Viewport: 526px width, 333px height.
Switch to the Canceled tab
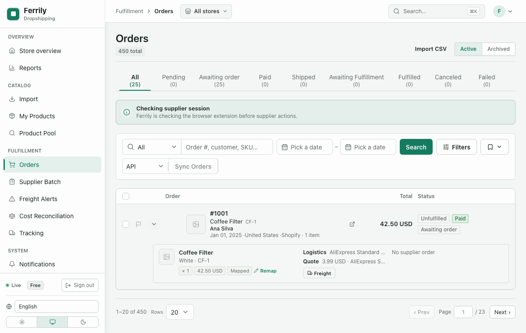(448, 81)
